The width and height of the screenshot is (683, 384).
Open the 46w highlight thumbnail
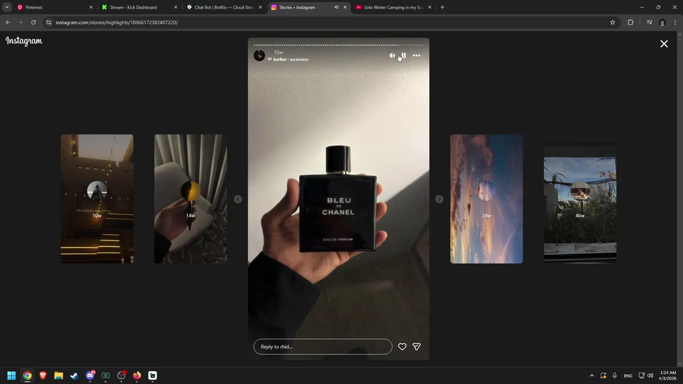[580, 199]
